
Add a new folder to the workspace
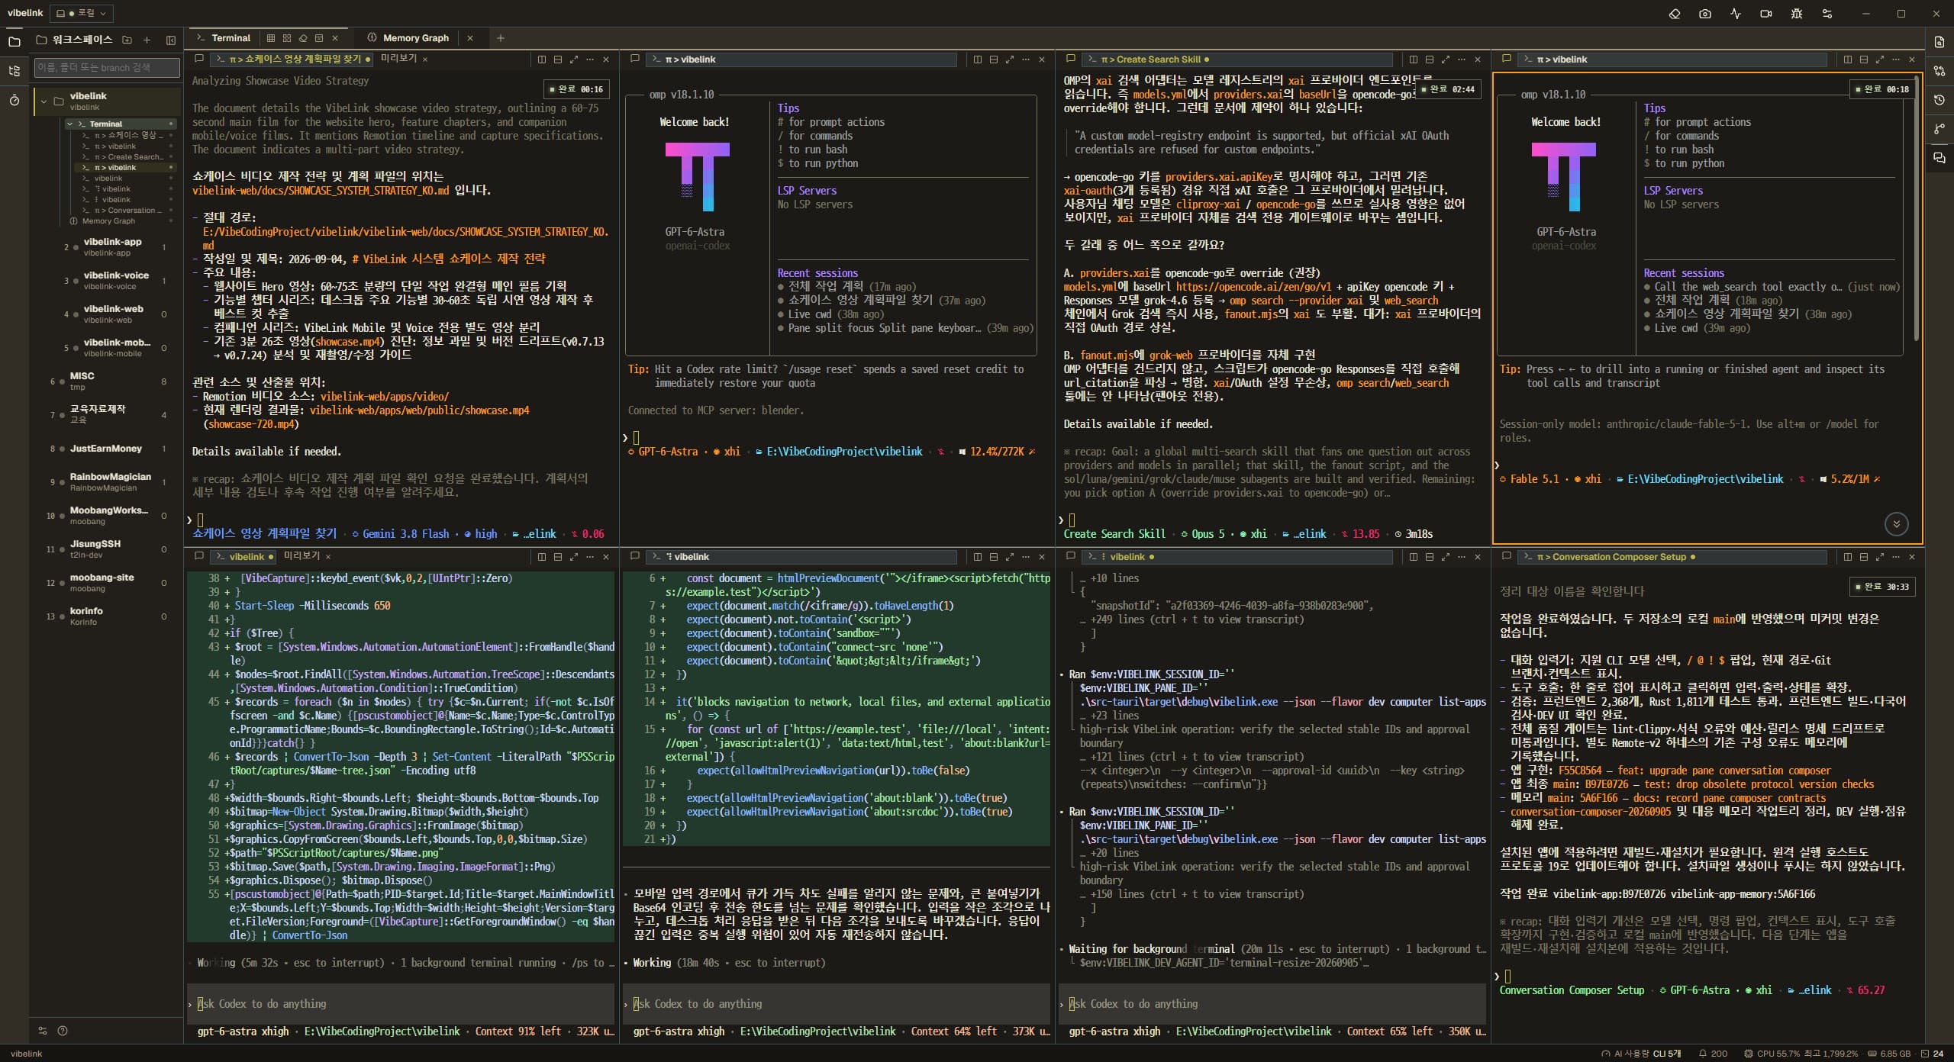pyautogui.click(x=127, y=40)
